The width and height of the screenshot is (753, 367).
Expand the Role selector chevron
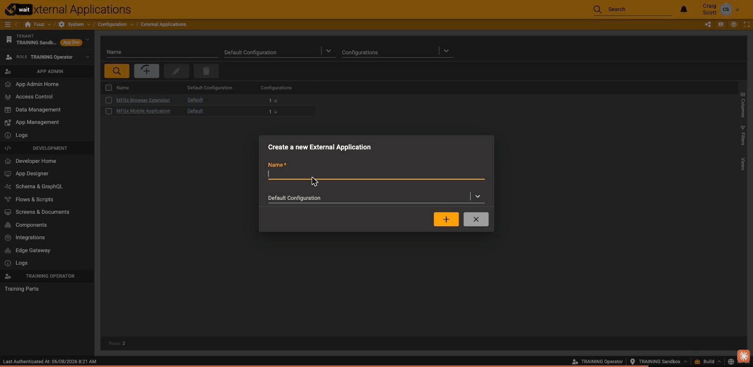click(x=87, y=57)
